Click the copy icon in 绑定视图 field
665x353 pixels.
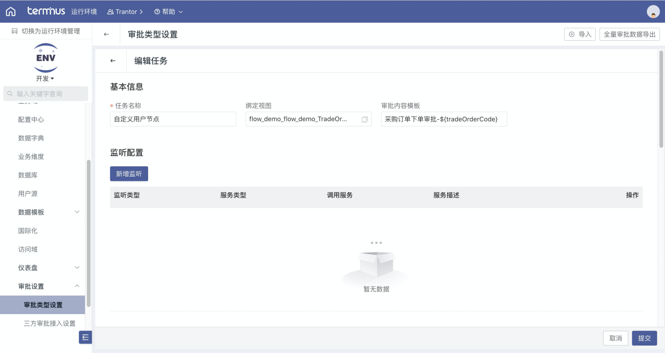[364, 119]
